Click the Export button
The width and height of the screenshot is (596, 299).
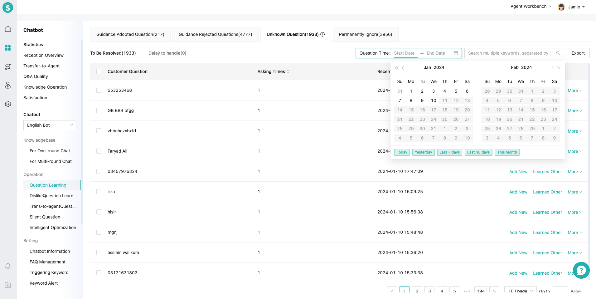tap(578, 53)
